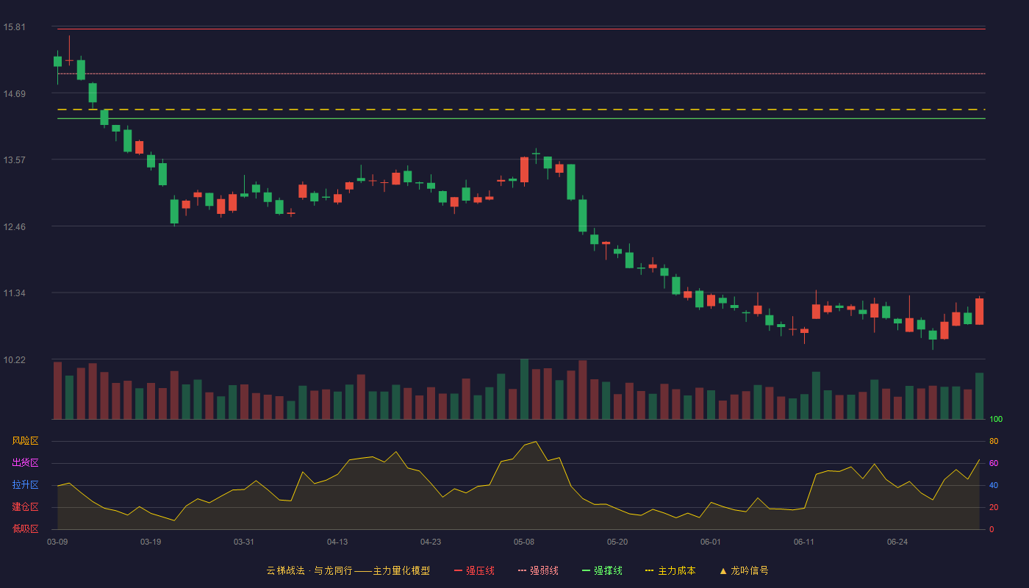This screenshot has width=1029, height=588.
Task: Click the 06-24 date label
Action: point(897,542)
